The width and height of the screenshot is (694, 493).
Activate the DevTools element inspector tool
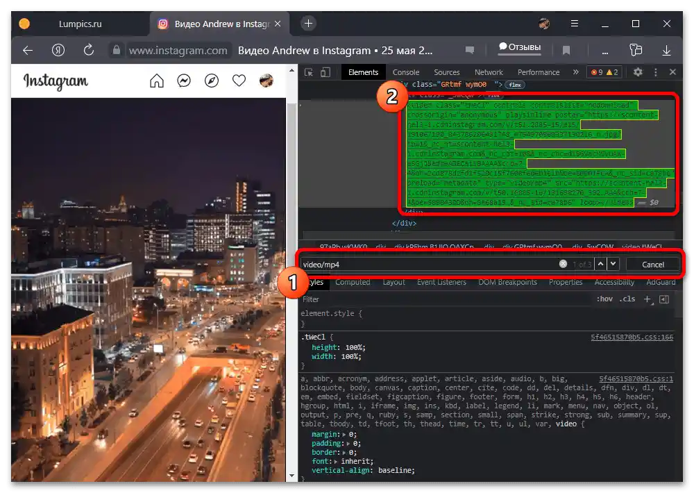309,72
